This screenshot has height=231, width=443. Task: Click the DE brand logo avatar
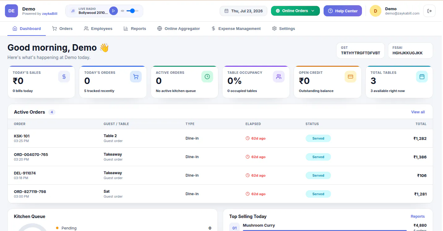[11, 11]
